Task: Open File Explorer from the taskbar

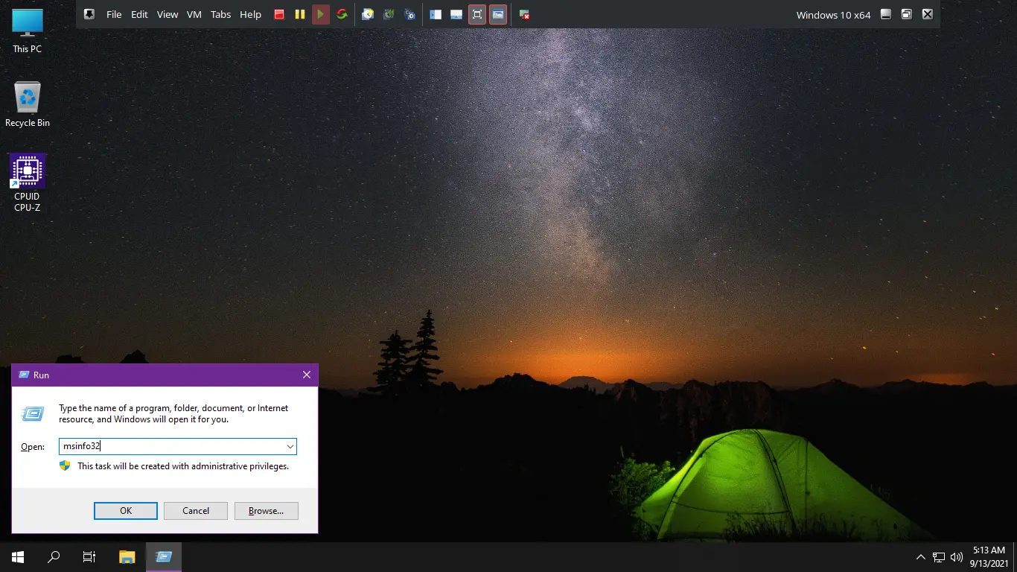Action: click(x=127, y=557)
